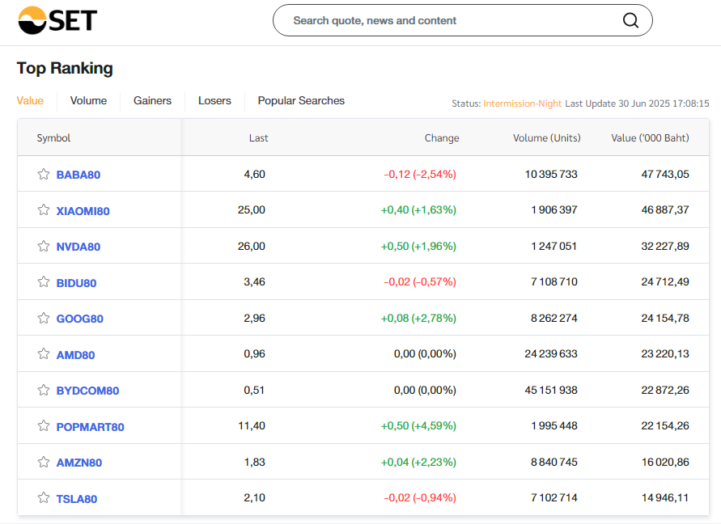This screenshot has height=524, width=721.
Task: Click BIDU80 last price 3,46
Action: (254, 281)
